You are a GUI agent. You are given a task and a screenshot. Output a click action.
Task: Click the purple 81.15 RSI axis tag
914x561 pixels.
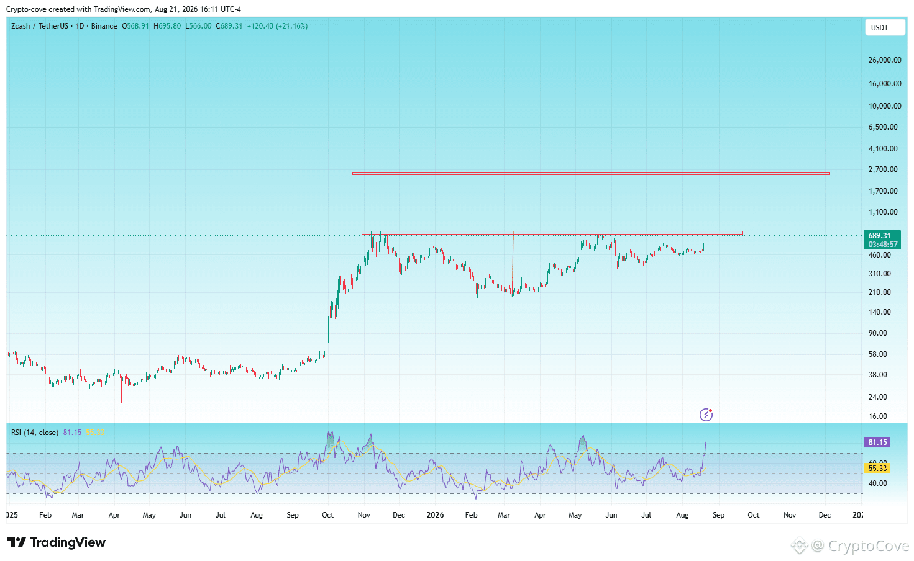click(x=877, y=442)
